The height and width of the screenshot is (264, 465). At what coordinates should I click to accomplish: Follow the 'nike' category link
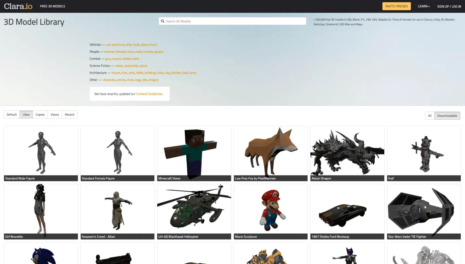[144, 80]
